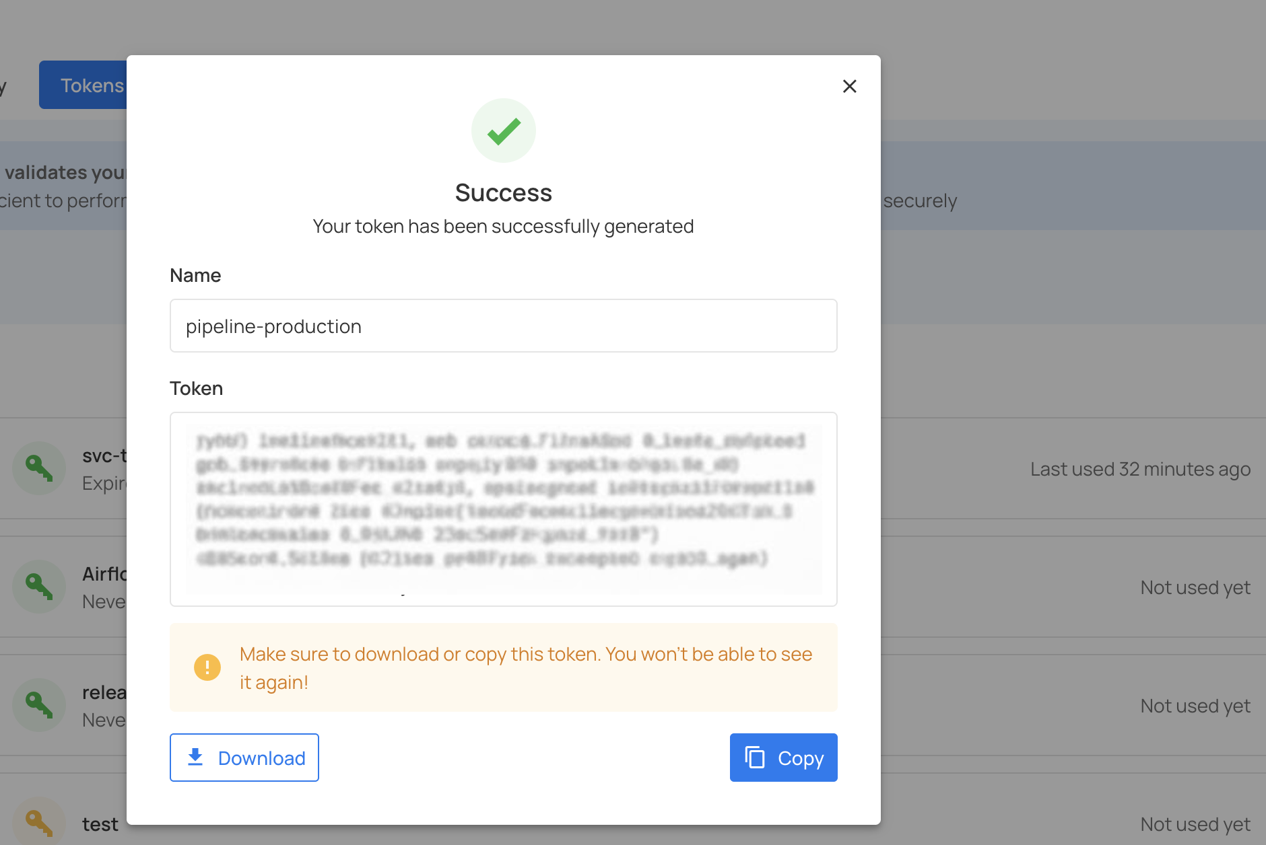The height and width of the screenshot is (845, 1266).
Task: Click the green key icon beside svc-t token
Action: pos(38,468)
